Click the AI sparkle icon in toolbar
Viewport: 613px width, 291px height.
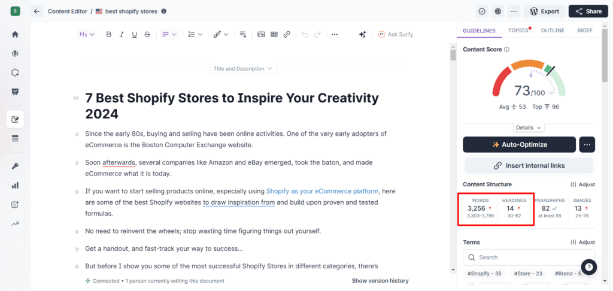tap(362, 34)
